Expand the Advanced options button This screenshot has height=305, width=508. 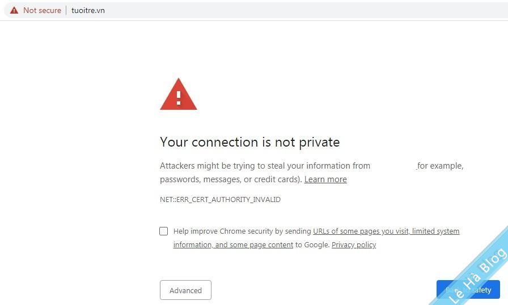pyautogui.click(x=185, y=290)
